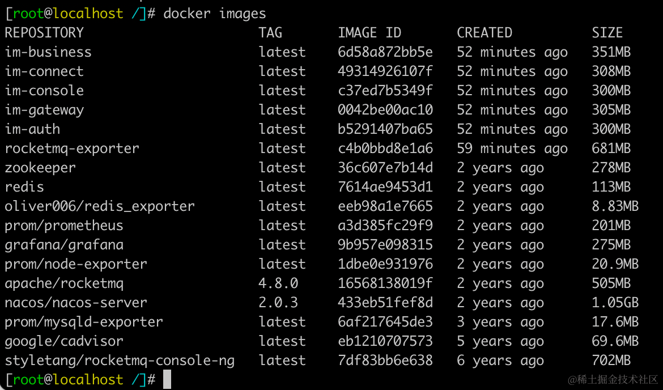Click the IMAGE ID column header
Viewport: 663px width, 390px height.
click(369, 32)
